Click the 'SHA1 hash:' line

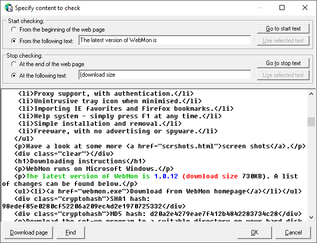(x=82, y=199)
